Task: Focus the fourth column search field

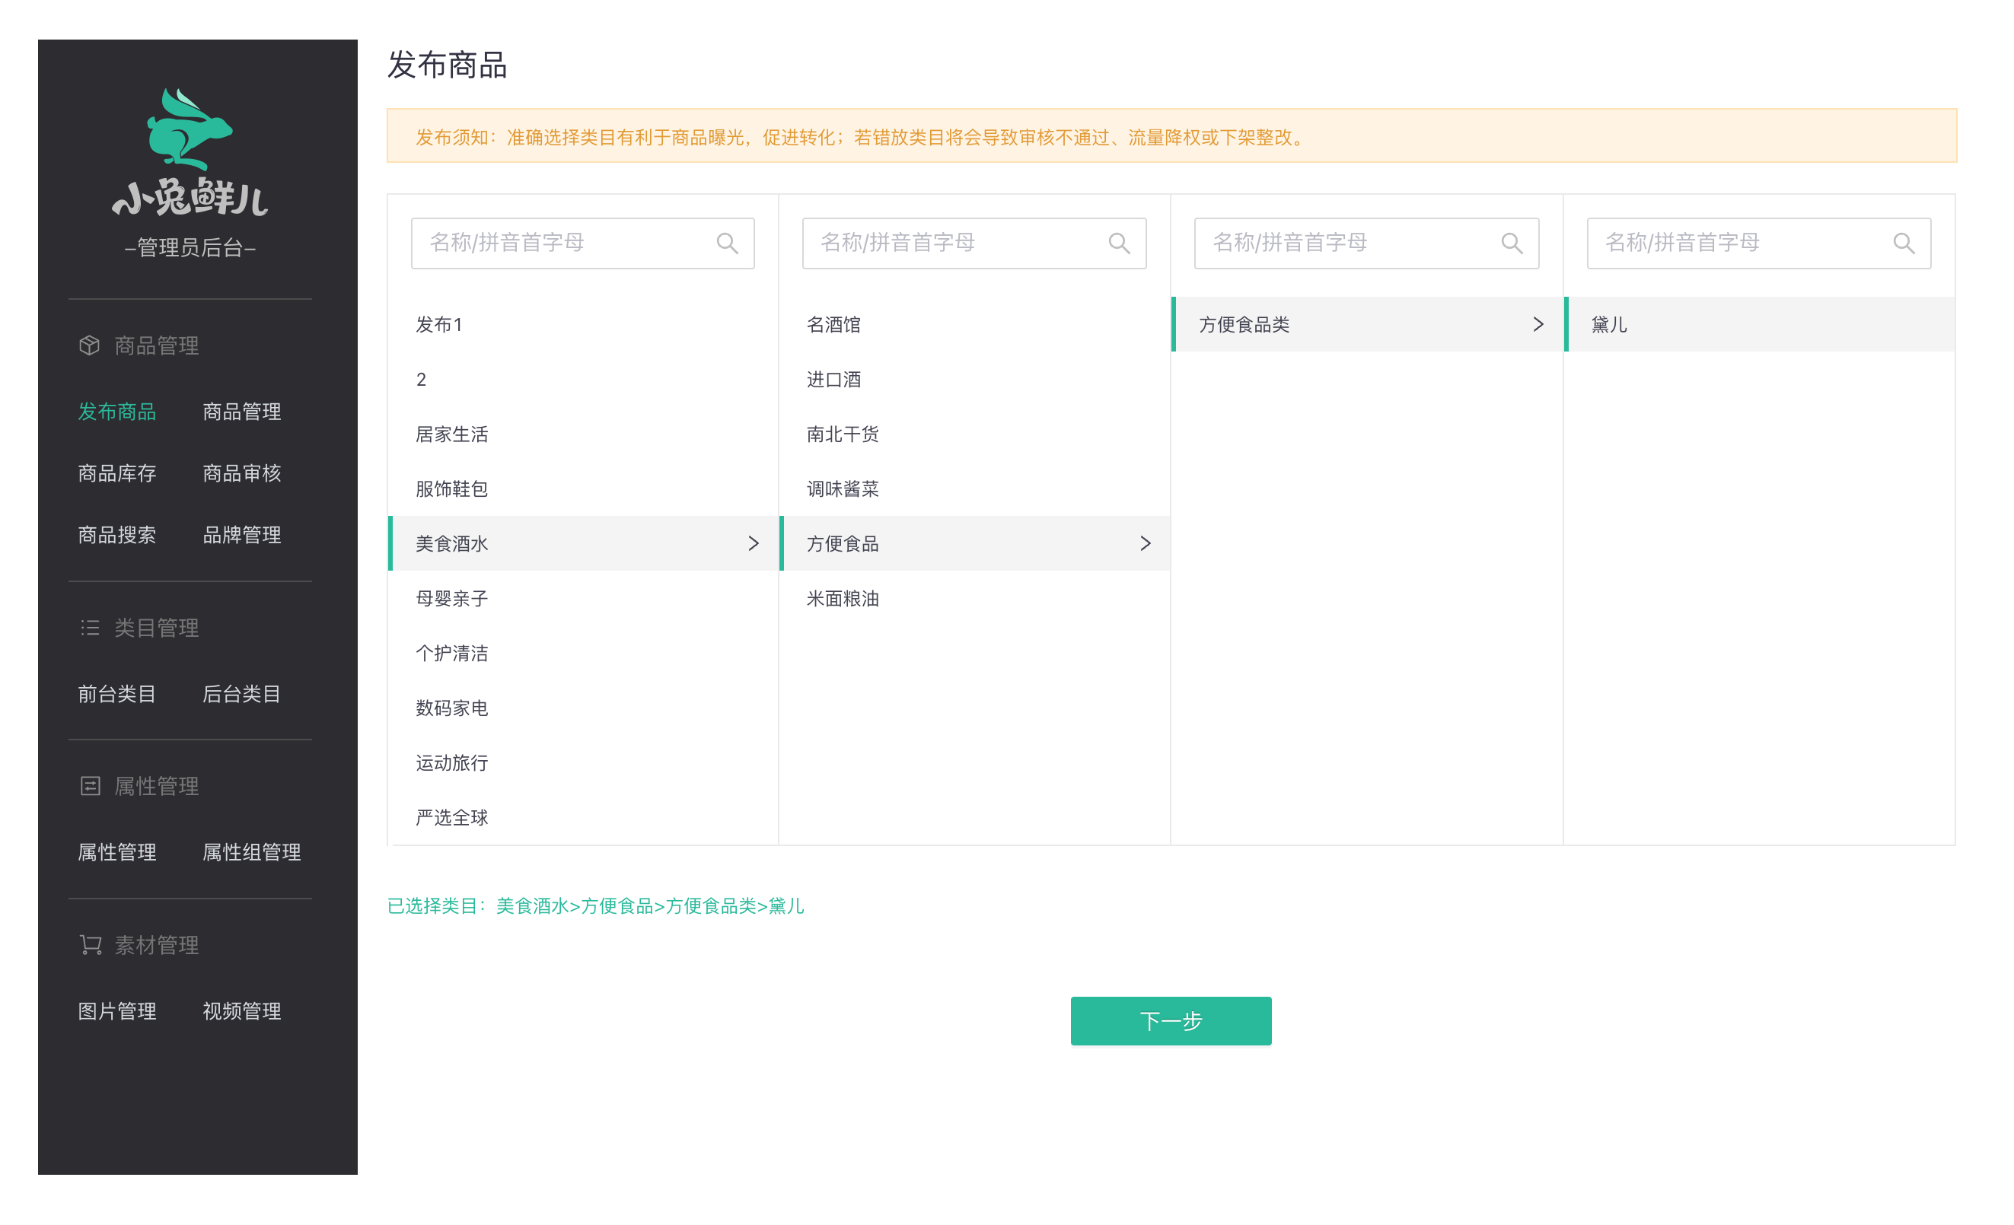Action: tap(1758, 243)
